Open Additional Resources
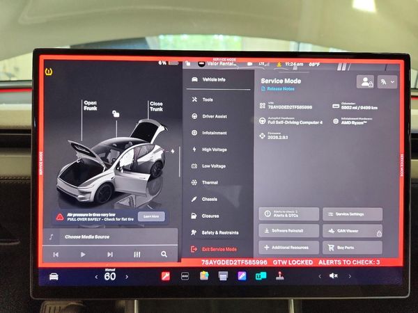 tap(288, 248)
